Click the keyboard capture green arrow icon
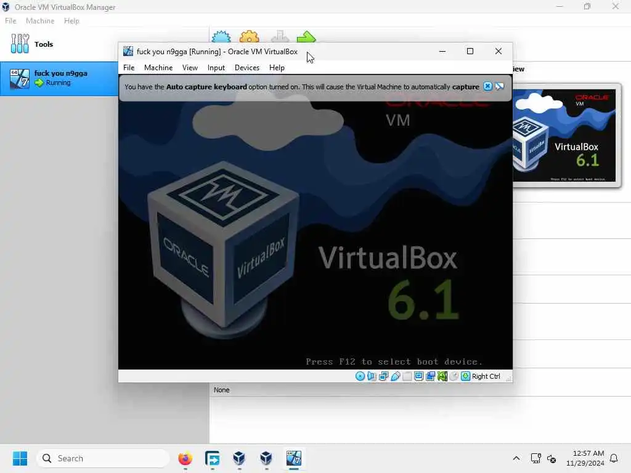631x473 pixels. [x=466, y=376]
